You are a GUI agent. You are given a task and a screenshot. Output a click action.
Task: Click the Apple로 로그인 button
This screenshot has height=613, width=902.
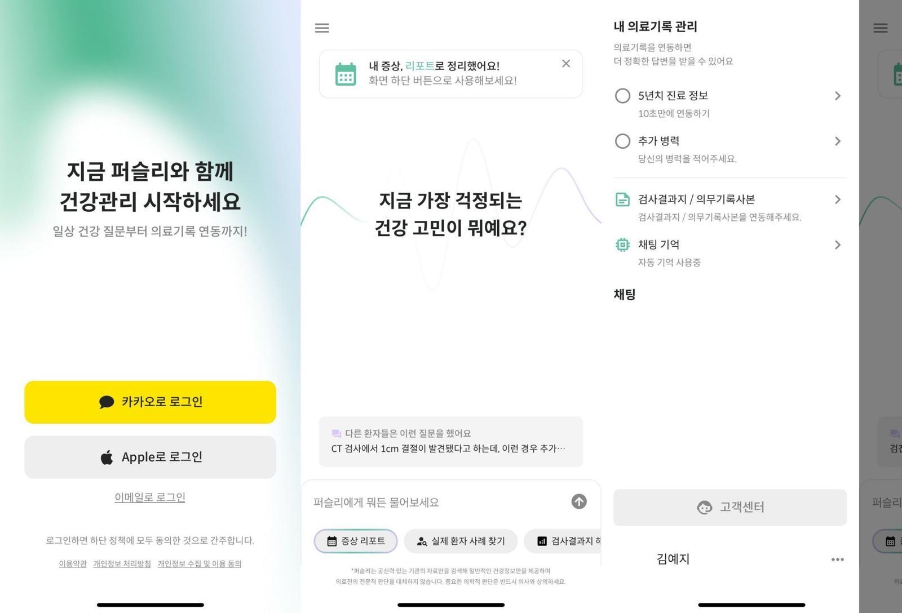tap(151, 457)
